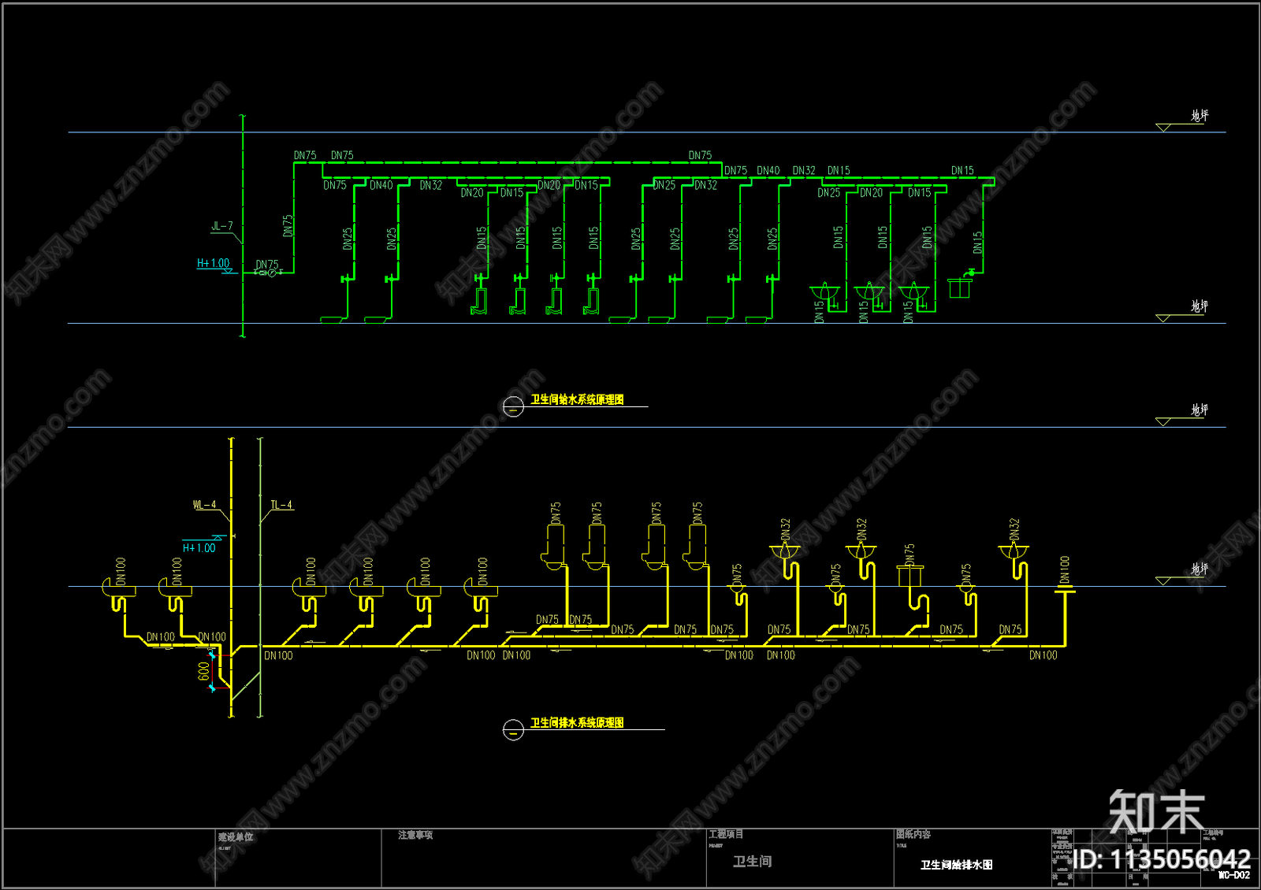Click the first urinal symbol in the supply diagram
The width and height of the screenshot is (1261, 890).
(479, 300)
